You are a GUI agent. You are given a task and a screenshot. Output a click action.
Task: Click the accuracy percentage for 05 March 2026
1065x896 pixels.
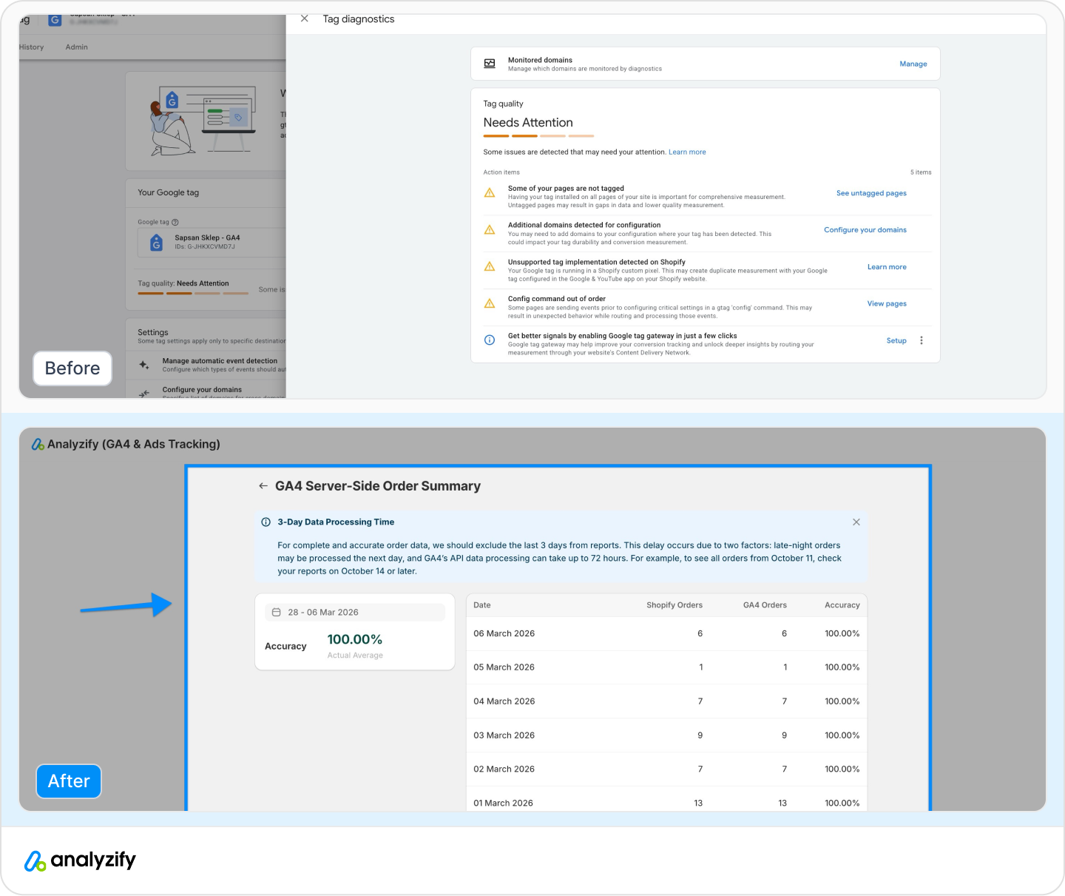point(842,667)
